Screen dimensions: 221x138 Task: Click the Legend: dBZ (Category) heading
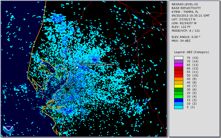192,52
